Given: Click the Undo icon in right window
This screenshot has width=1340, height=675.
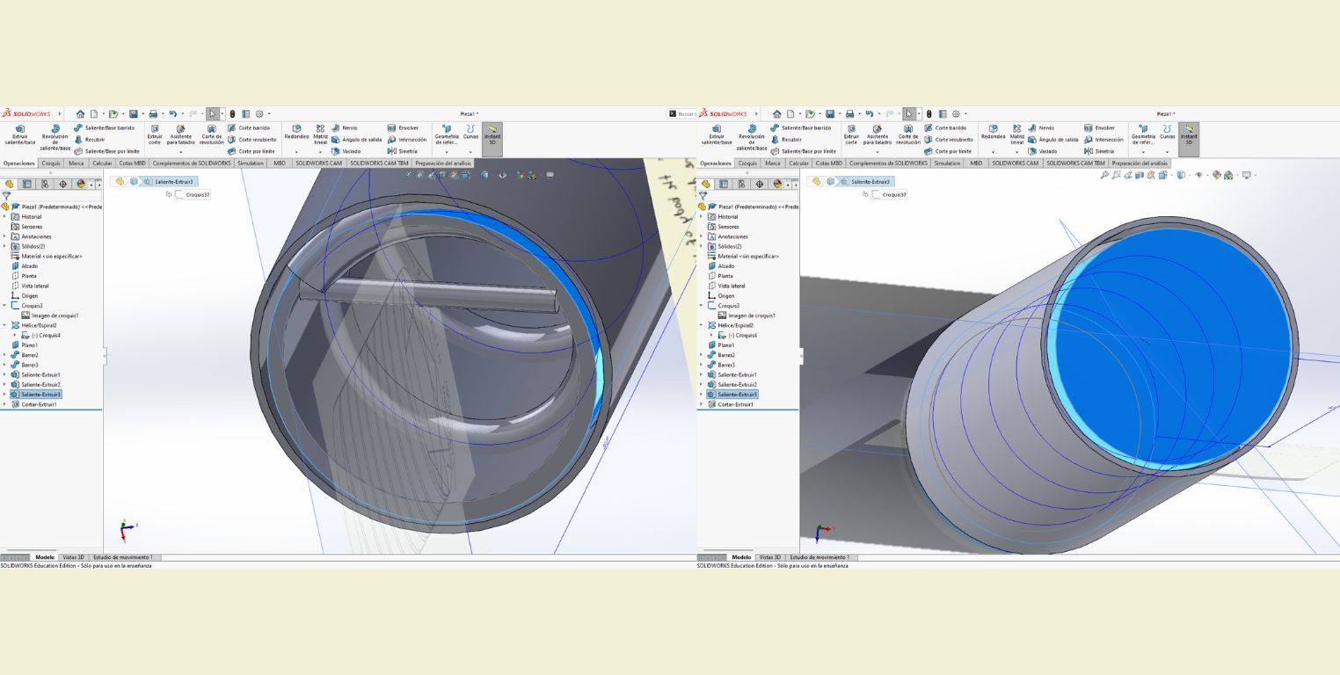Looking at the screenshot, I should [x=869, y=114].
